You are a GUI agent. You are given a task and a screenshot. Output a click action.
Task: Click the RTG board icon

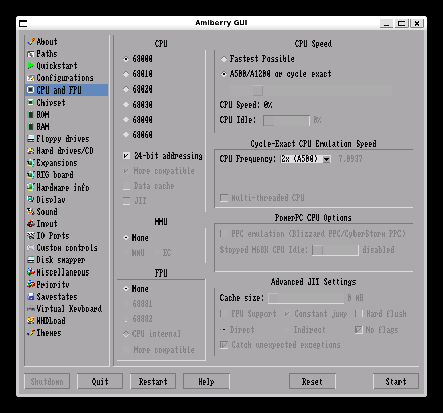click(31, 175)
